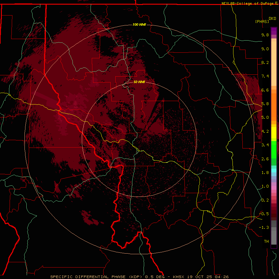Image resolution: width=279 pixels, height=279 pixels.
Task: Select the -0.5 scale value
Action: coord(264,214)
